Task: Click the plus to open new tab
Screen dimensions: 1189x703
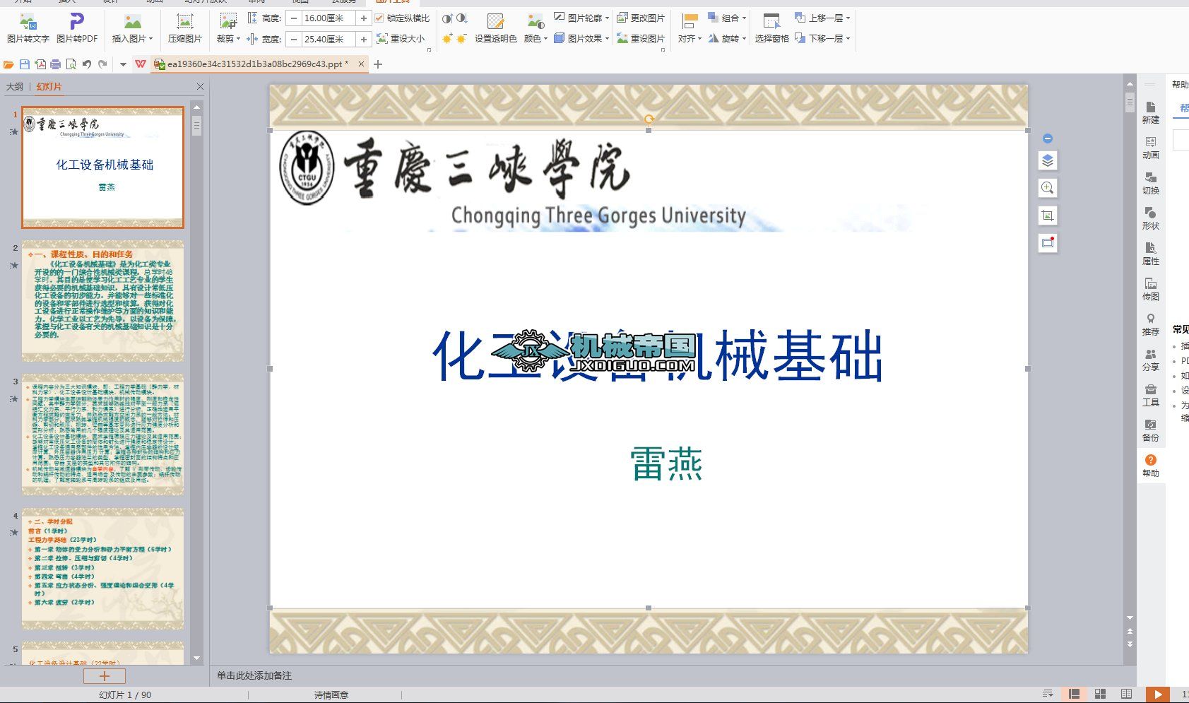Action: pyautogui.click(x=378, y=64)
